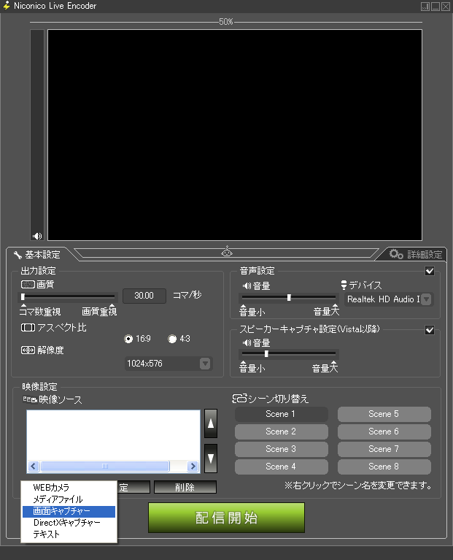Click the source list right scroll arrow
The height and width of the screenshot is (560, 453).
coord(193,466)
